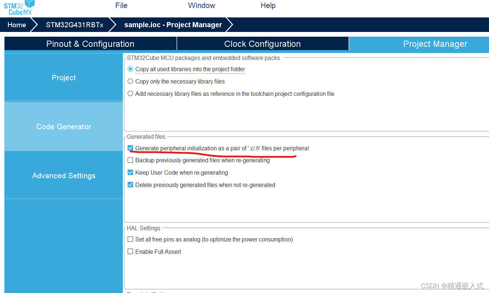Click 'STM32Cube MCU packages and embedded software packs' label
The width and height of the screenshot is (489, 293).
(204, 58)
